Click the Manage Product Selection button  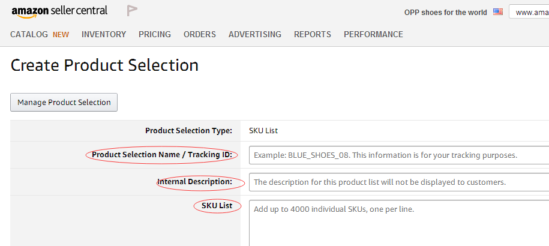click(x=64, y=102)
